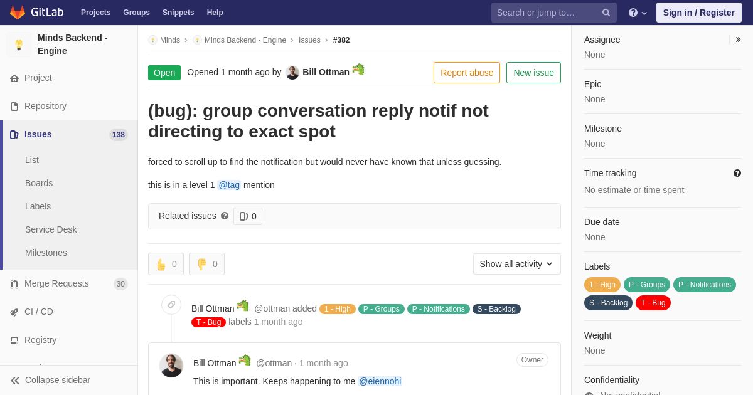Click the @eiennohi mention link
This screenshot has width=753, height=395.
tap(380, 381)
